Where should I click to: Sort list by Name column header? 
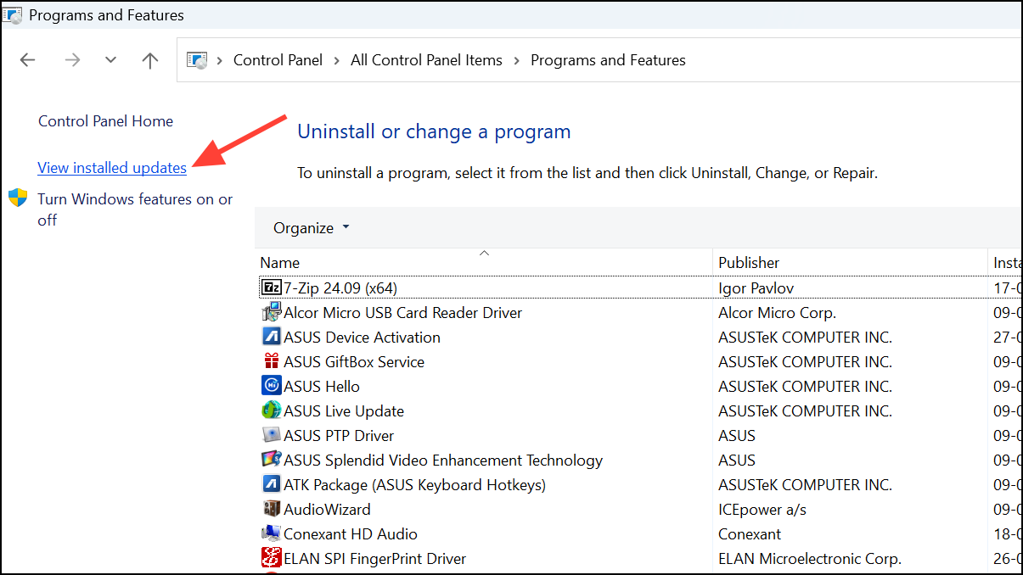(484, 262)
